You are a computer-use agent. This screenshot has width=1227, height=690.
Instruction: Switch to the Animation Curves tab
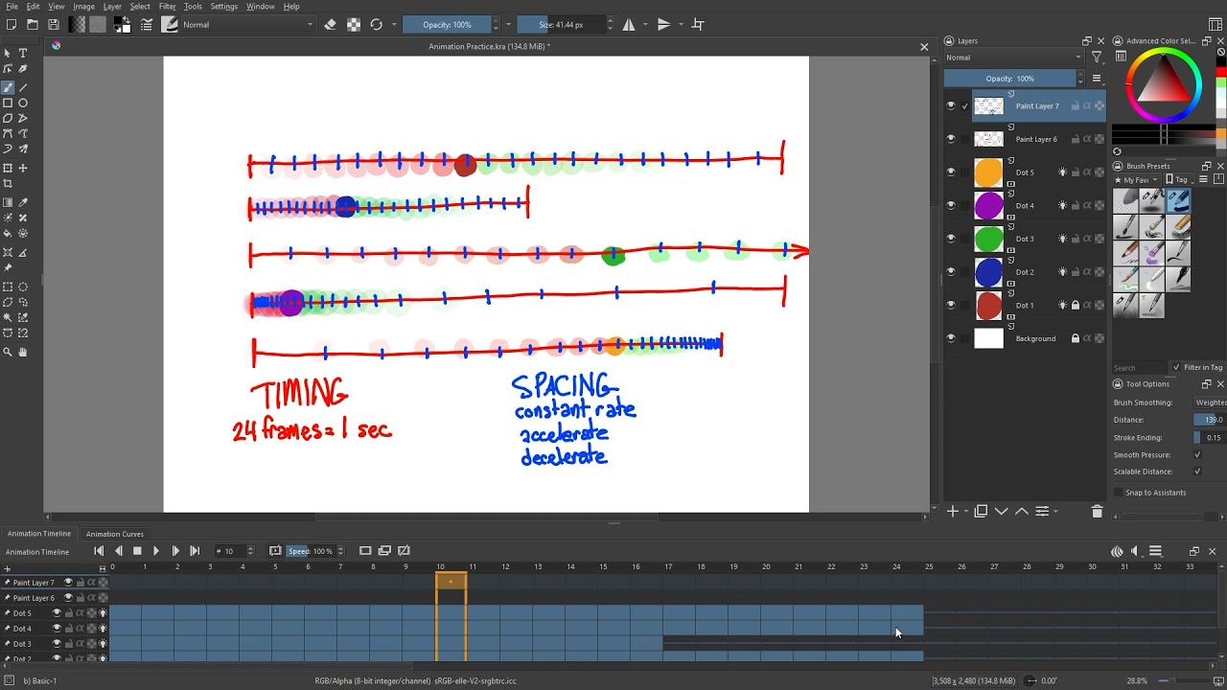[x=115, y=534]
